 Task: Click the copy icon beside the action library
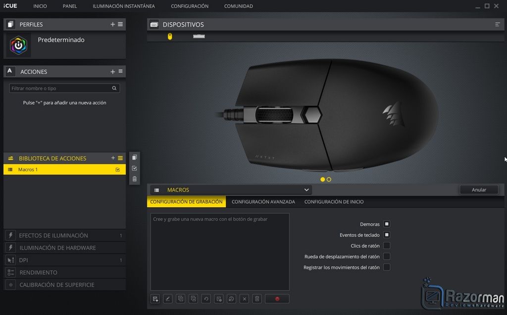coord(135,157)
